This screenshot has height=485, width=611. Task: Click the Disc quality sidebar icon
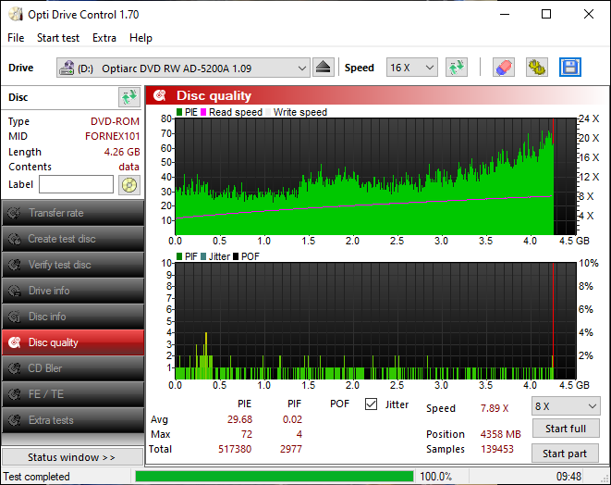click(x=15, y=342)
